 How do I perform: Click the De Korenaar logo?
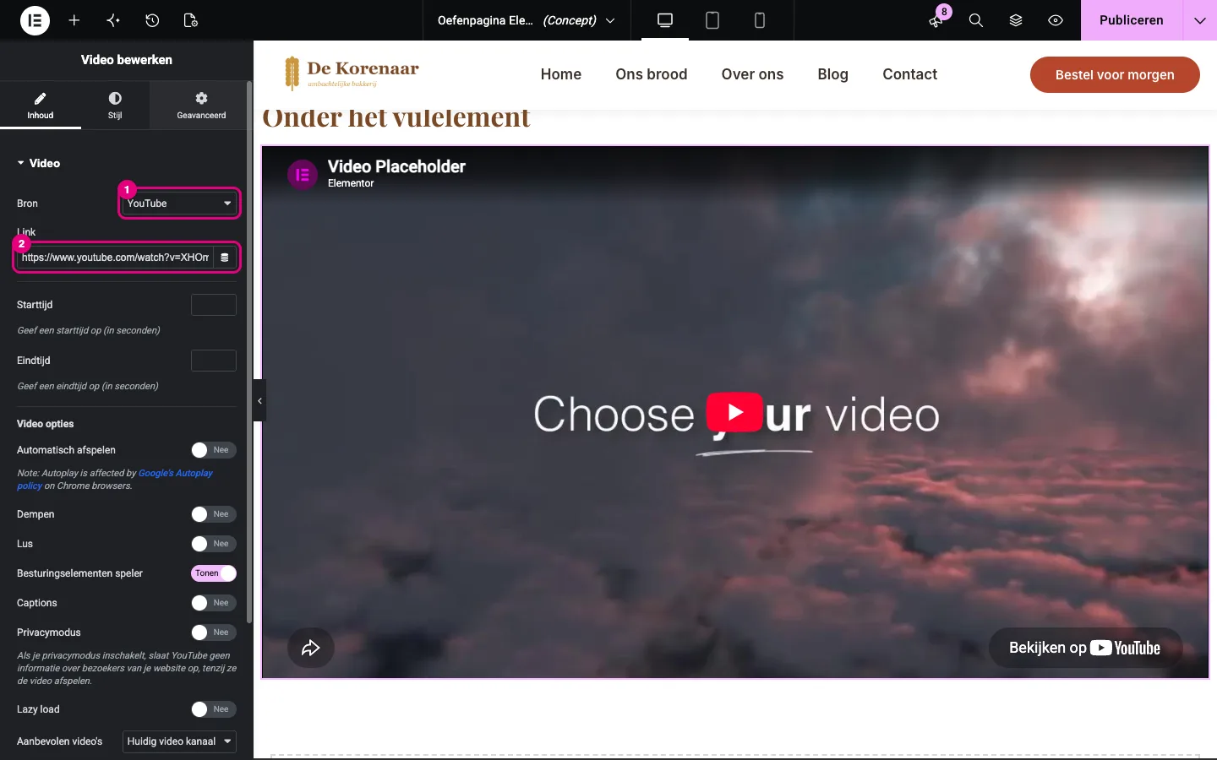(x=352, y=73)
